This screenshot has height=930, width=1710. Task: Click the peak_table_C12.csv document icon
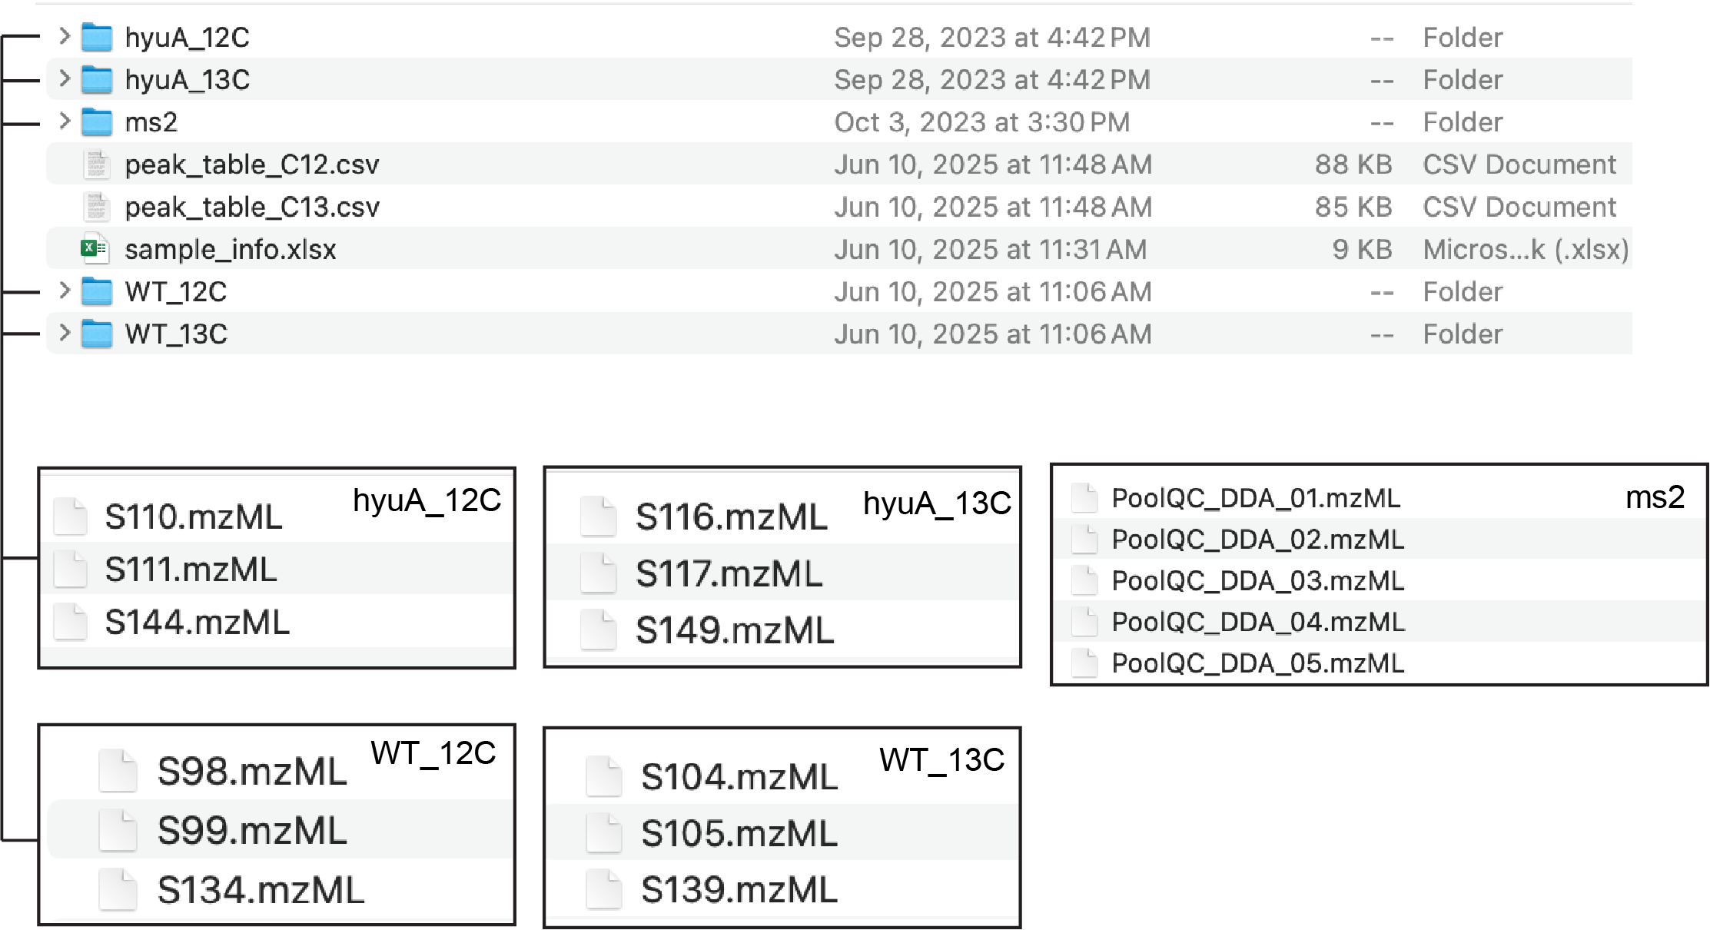click(x=97, y=164)
